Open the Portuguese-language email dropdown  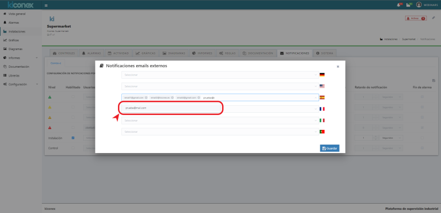[220, 132]
